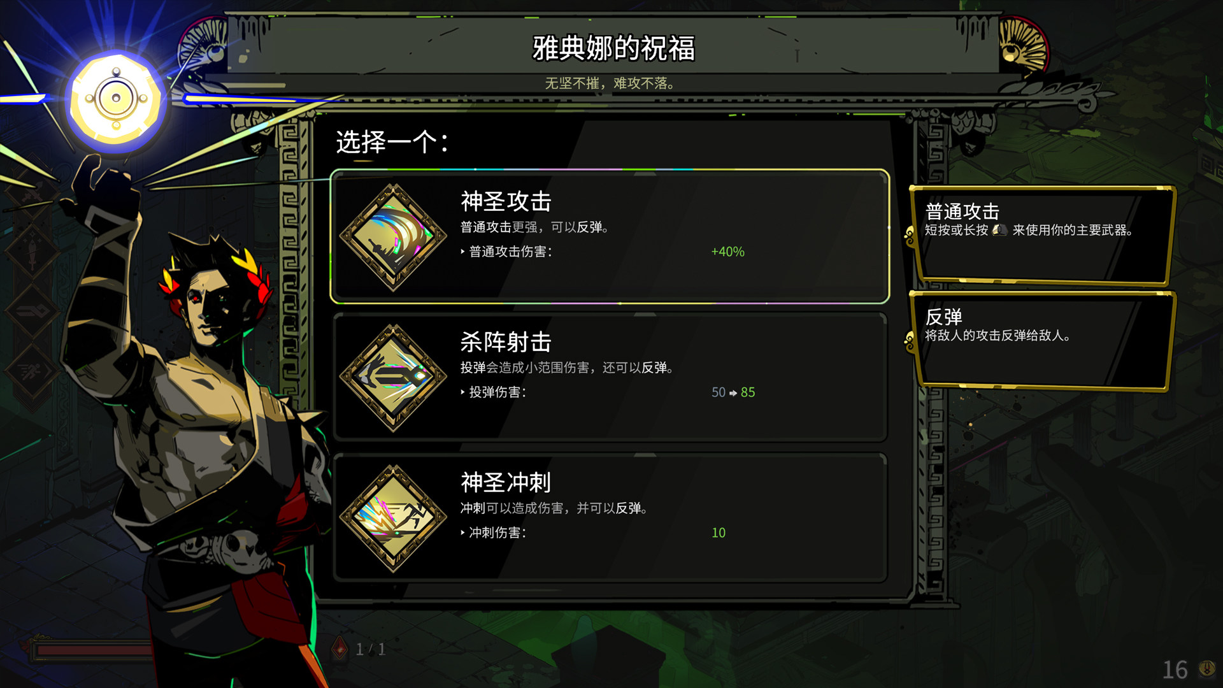Click the 神圣冲刺 boon diamond icon
The height and width of the screenshot is (688, 1223).
[393, 518]
